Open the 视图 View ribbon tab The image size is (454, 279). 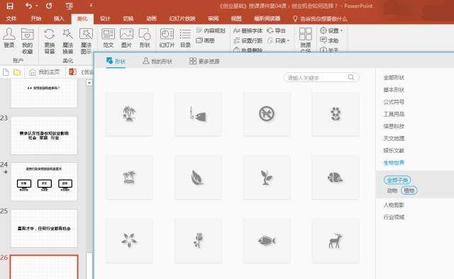tap(236, 18)
